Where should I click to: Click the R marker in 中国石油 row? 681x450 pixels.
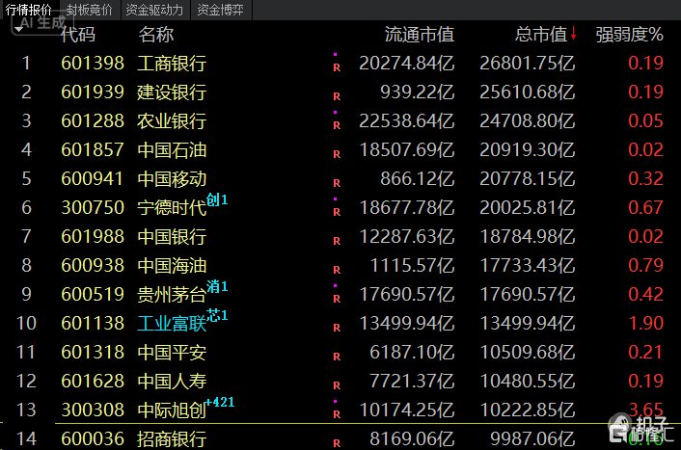click(x=337, y=154)
